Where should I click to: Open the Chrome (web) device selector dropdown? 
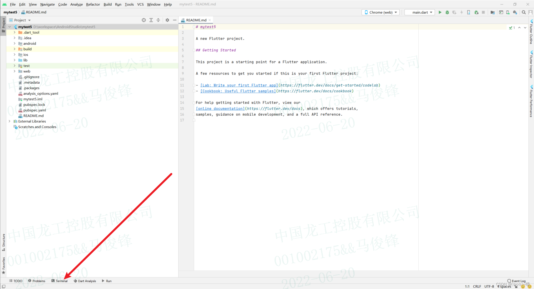(380, 12)
